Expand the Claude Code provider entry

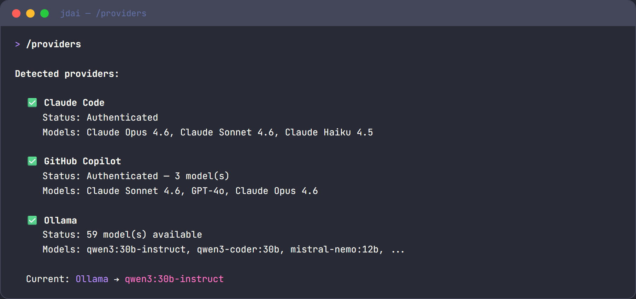coord(74,103)
